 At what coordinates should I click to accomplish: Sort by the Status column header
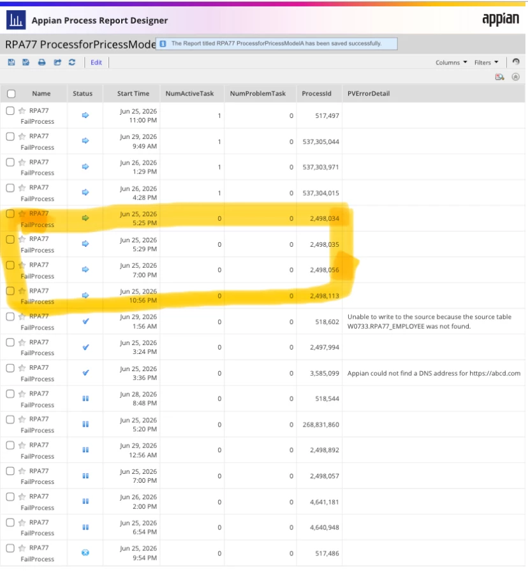pos(82,93)
